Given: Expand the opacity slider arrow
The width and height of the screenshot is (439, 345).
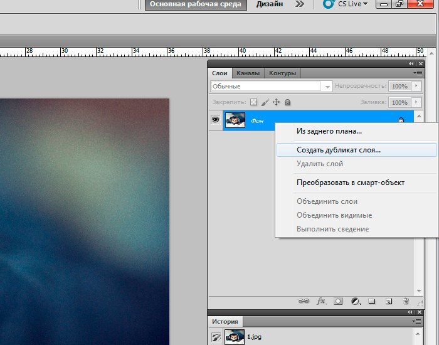Looking at the screenshot, I should coord(415,86).
